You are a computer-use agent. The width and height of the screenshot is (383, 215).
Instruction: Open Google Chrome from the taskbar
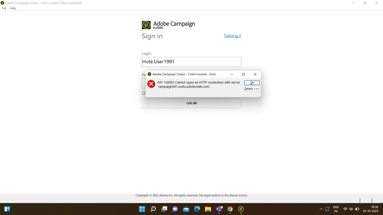tap(230, 209)
